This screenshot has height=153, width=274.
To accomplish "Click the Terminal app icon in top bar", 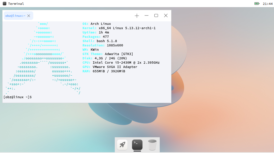I will click(5, 4).
